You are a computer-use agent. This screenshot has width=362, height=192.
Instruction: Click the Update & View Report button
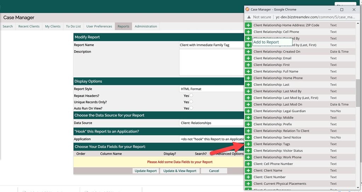tap(180, 171)
